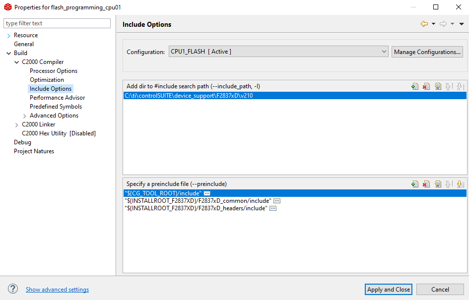This screenshot has height=300, width=469.
Task: Delete the selected preinclude file
Action: point(426,183)
